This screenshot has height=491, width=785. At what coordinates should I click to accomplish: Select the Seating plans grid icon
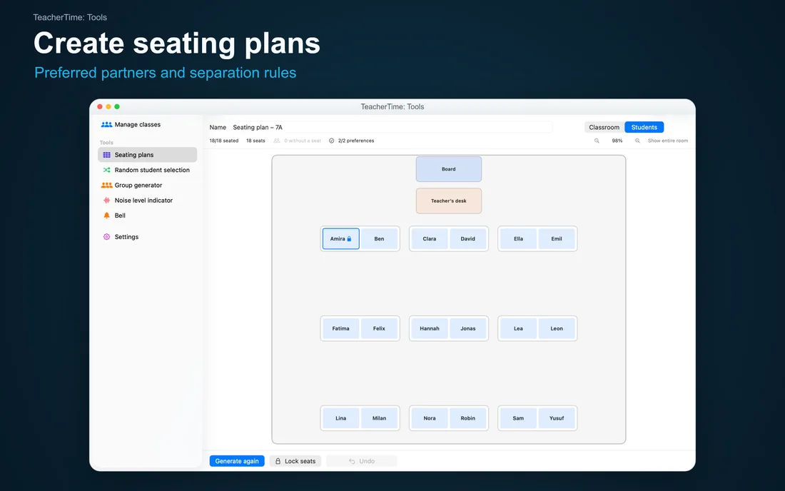[106, 155]
